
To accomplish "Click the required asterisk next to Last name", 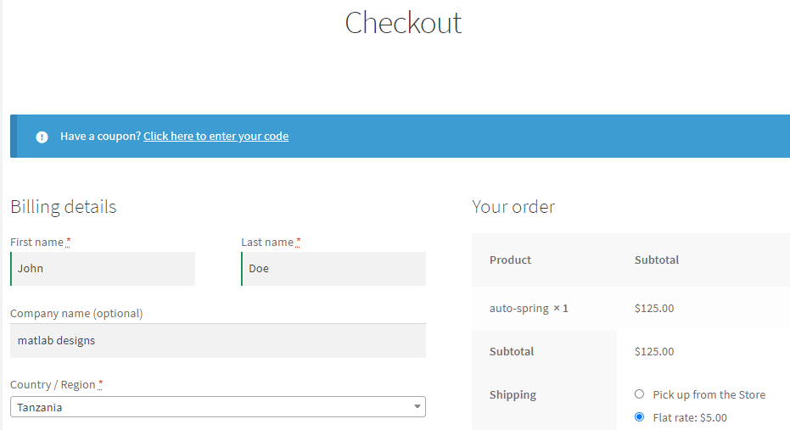I will [298, 242].
